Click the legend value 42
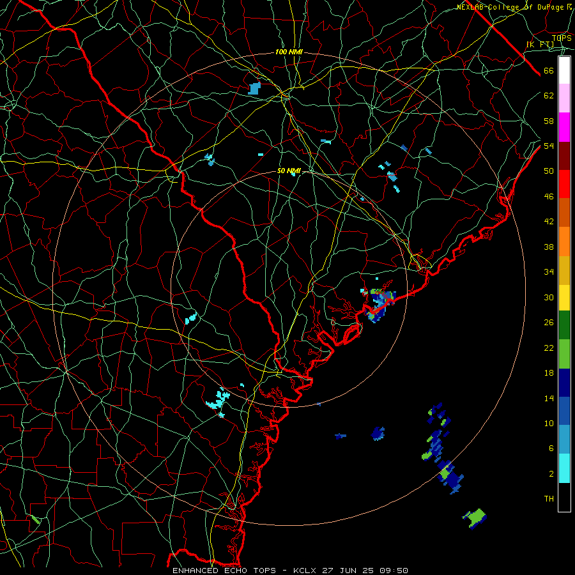575x575 pixels. pyautogui.click(x=549, y=222)
